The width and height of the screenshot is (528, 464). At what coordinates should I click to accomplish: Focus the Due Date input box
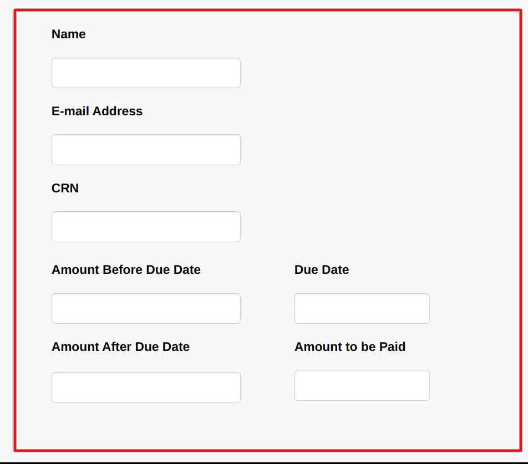click(x=362, y=308)
